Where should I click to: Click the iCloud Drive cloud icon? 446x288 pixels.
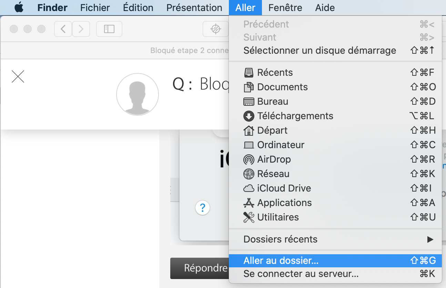(249, 188)
